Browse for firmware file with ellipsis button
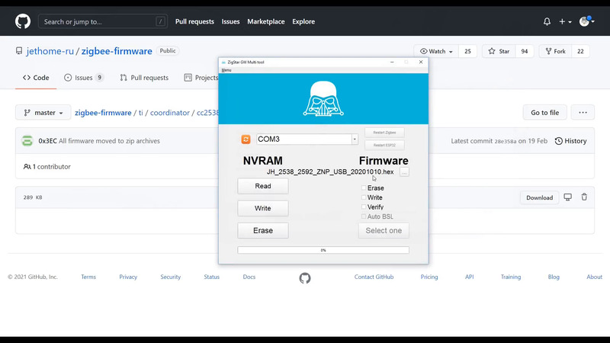 (404, 172)
